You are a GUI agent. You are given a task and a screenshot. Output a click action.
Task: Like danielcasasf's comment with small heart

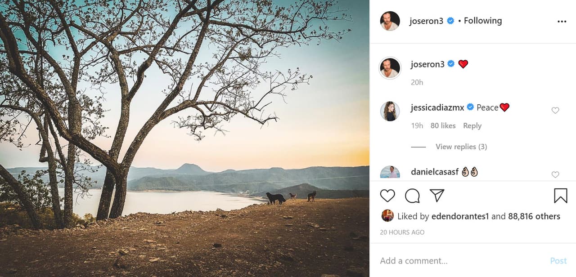tap(555, 174)
